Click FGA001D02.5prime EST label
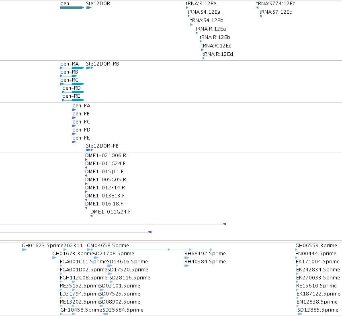This screenshot has height=316, width=342. [x=84, y=270]
